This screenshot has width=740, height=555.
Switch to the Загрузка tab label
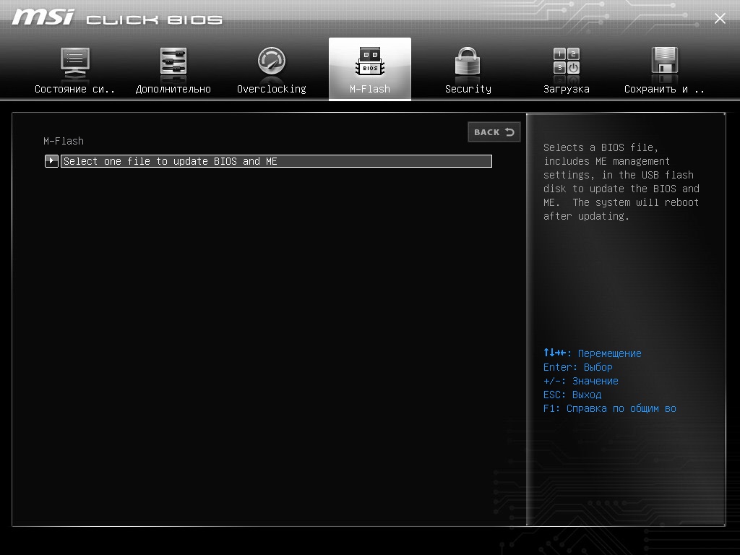coord(567,89)
